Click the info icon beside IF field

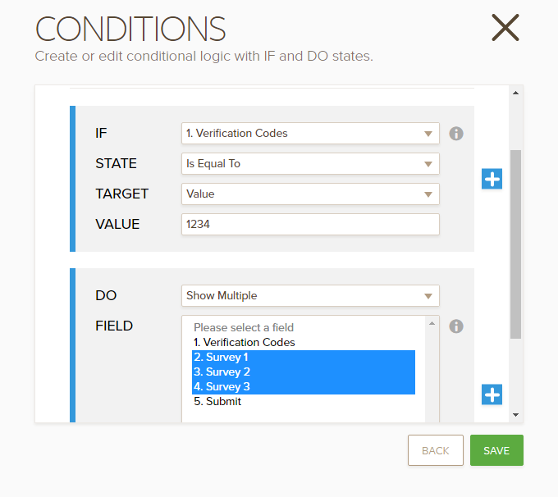click(456, 133)
